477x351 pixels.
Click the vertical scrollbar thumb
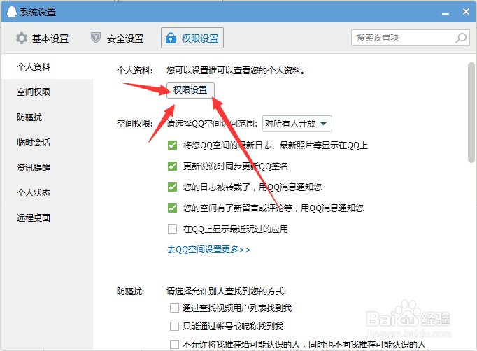(x=471, y=113)
